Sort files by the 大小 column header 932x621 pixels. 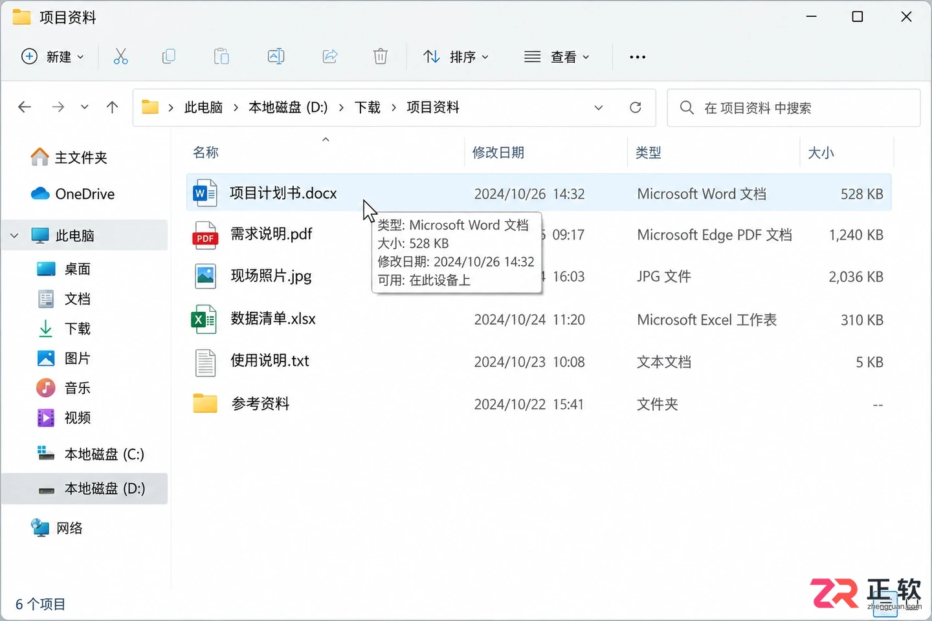tap(821, 153)
